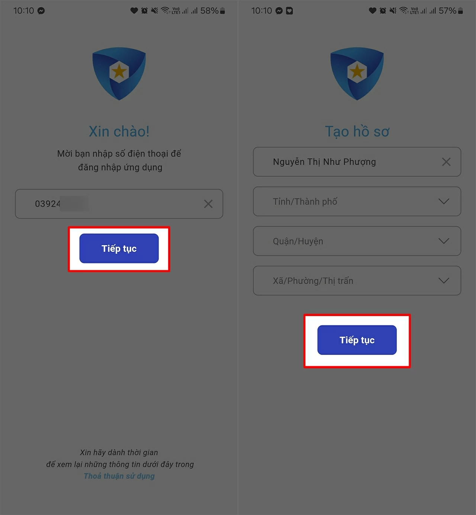Open the Xã/Phường/Thị trấn dropdown

(357, 281)
